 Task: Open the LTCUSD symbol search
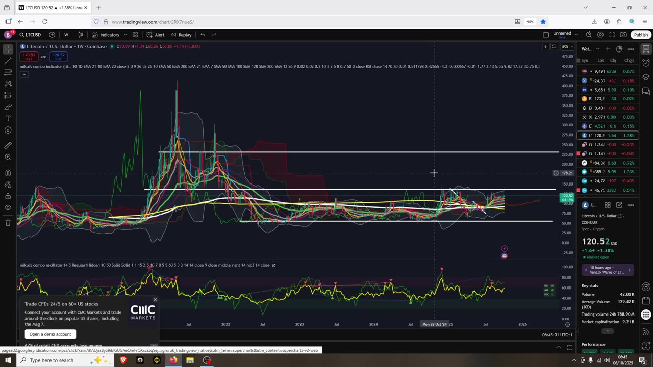point(31,35)
